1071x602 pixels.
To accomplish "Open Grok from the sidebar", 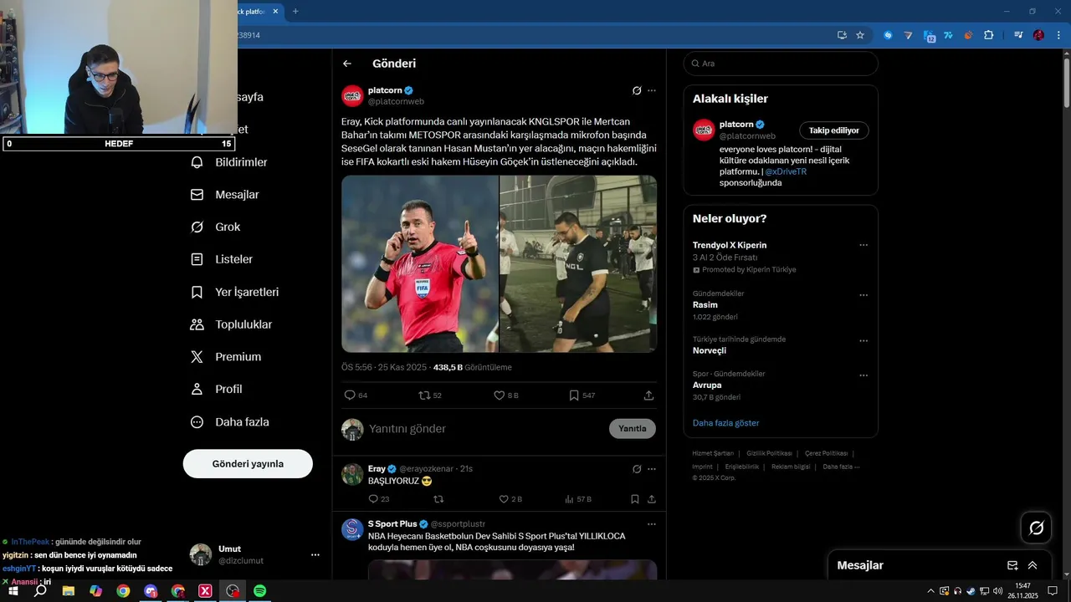I will point(215,227).
